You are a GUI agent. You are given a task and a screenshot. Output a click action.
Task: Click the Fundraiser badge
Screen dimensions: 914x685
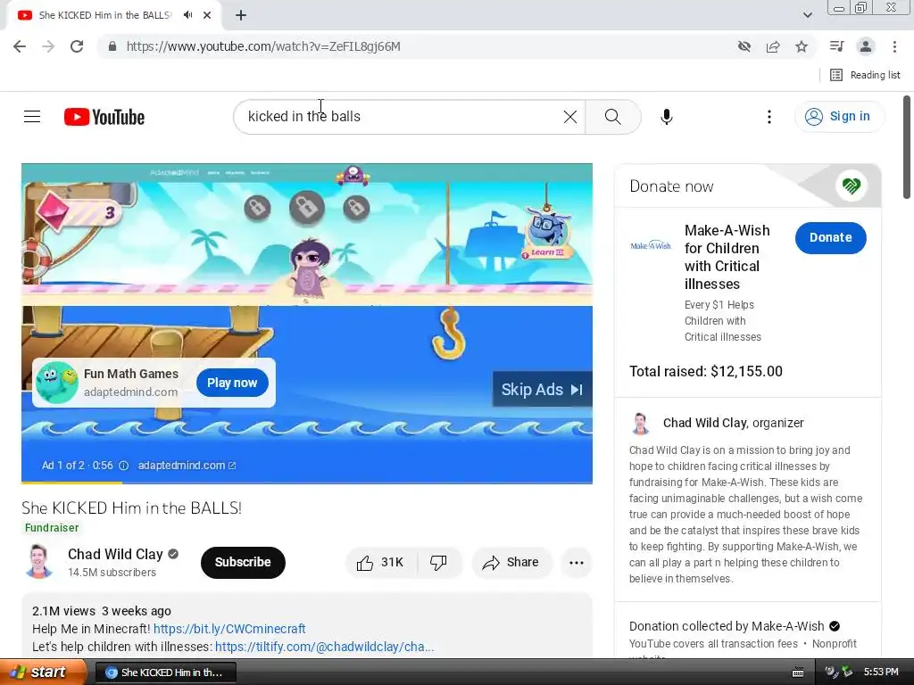click(x=51, y=528)
